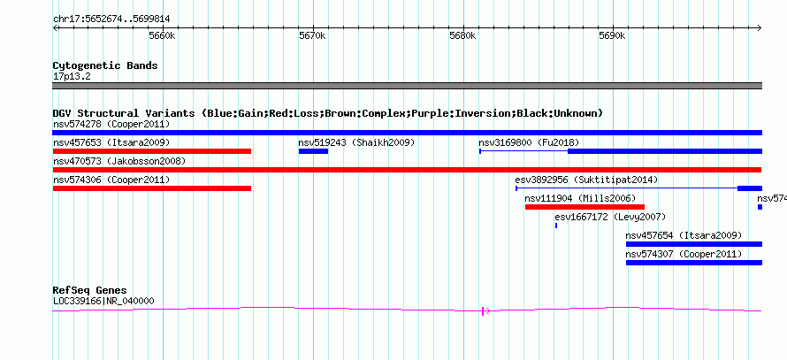Click the nsv574306 (Cooper2011) label
Screen dimensions: 787x360
click(111, 180)
